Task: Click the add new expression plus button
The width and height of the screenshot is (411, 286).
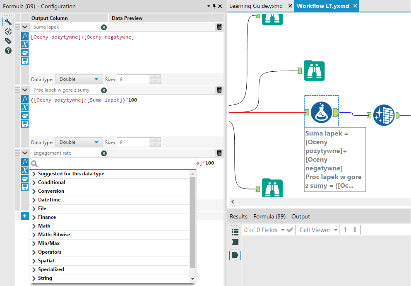Action: [x=25, y=216]
